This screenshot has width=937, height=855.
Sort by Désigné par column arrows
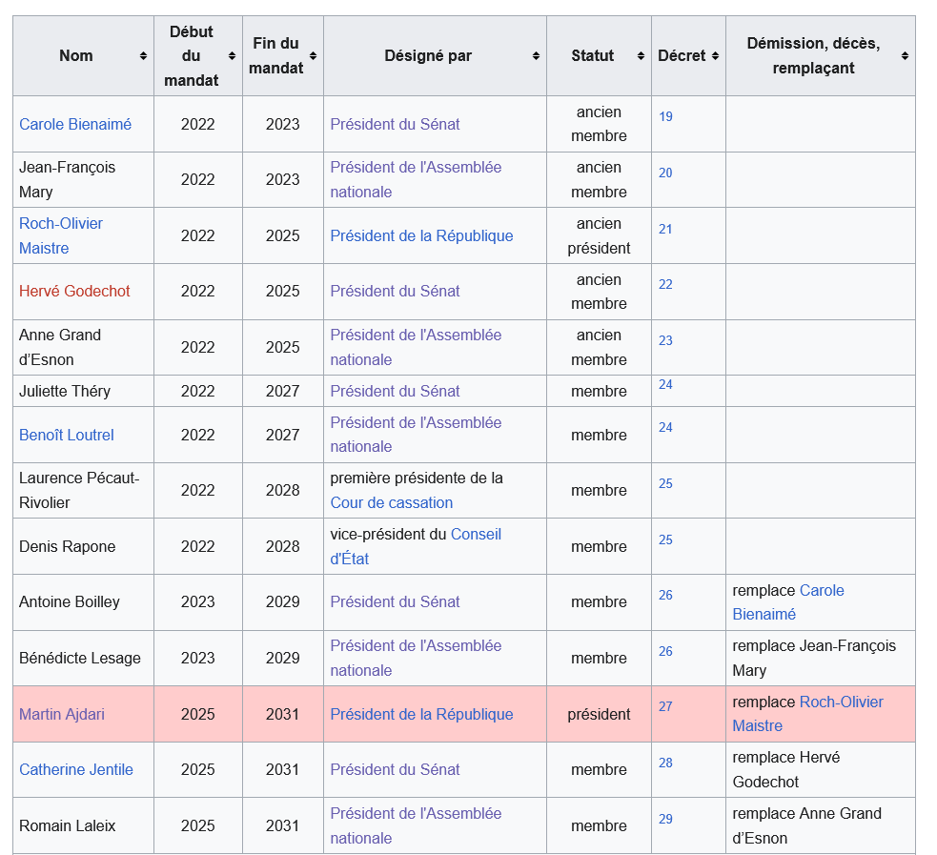[x=536, y=55]
